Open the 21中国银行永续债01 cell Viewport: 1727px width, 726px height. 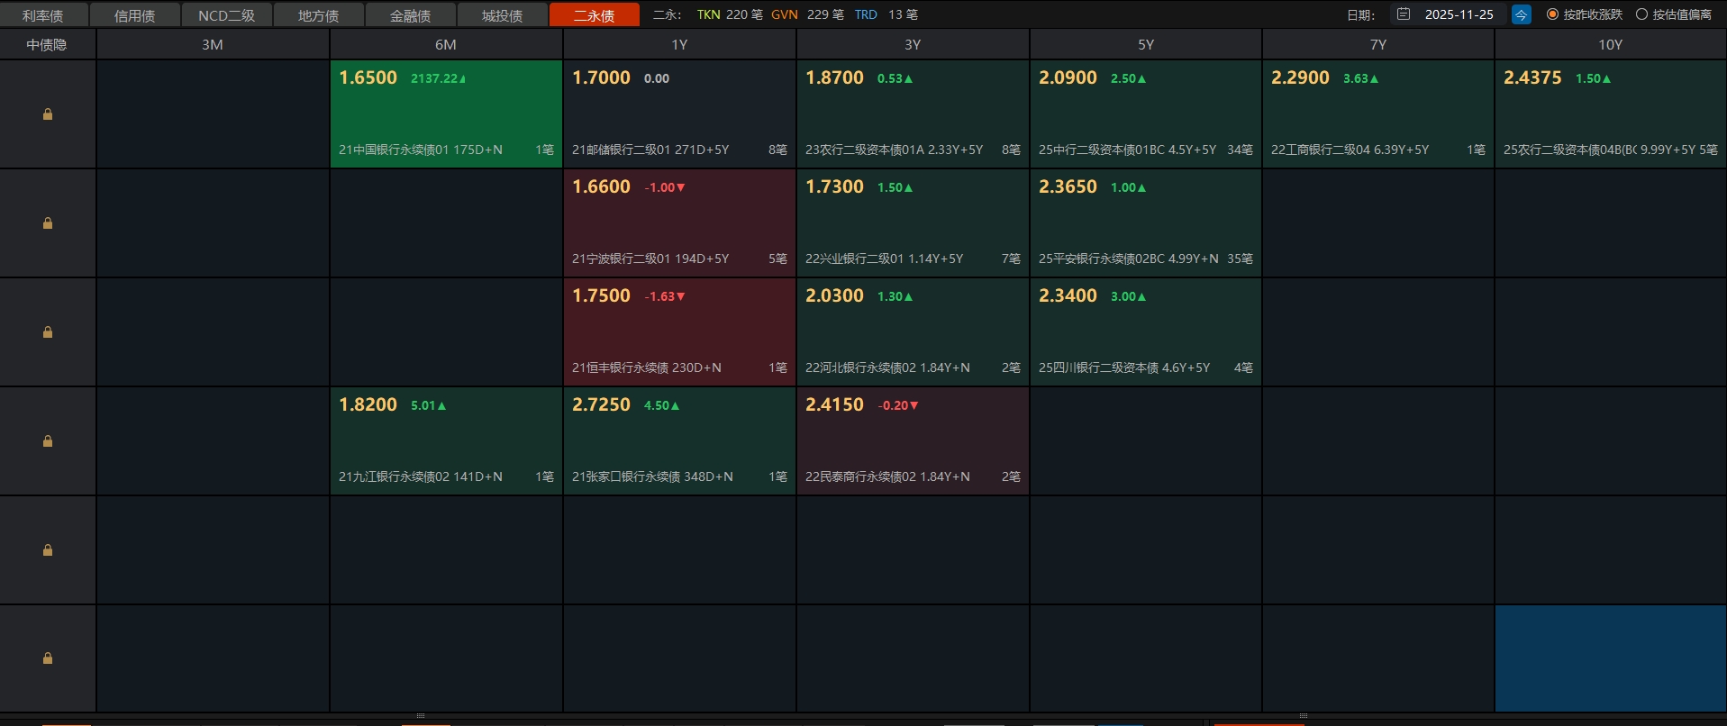(x=446, y=114)
